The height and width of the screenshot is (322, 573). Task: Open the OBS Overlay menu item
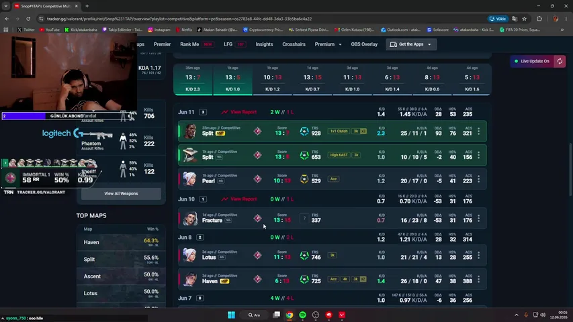point(364,44)
